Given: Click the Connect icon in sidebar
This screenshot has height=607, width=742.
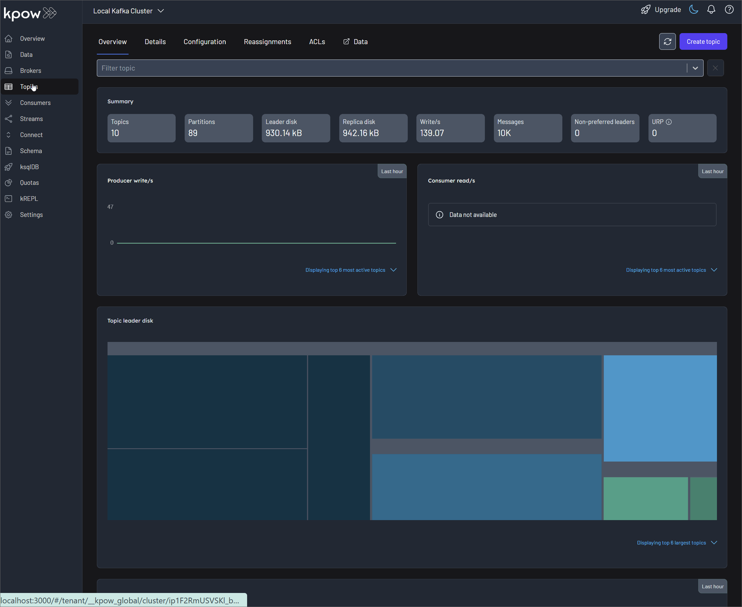Looking at the screenshot, I should tap(9, 135).
